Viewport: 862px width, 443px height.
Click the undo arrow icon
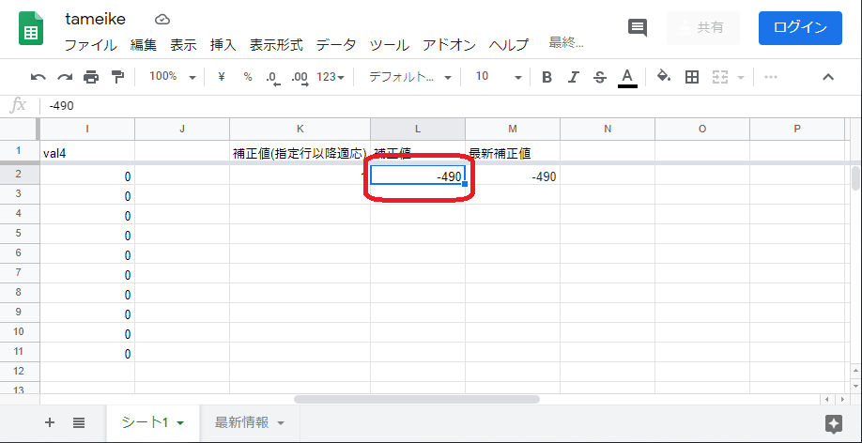pos(38,77)
